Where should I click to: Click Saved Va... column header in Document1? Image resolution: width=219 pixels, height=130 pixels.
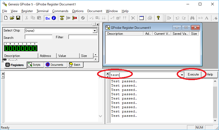point(180,34)
